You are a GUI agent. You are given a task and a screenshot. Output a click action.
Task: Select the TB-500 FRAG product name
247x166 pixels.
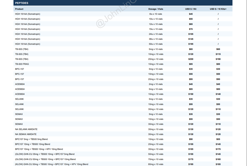point(22,64)
